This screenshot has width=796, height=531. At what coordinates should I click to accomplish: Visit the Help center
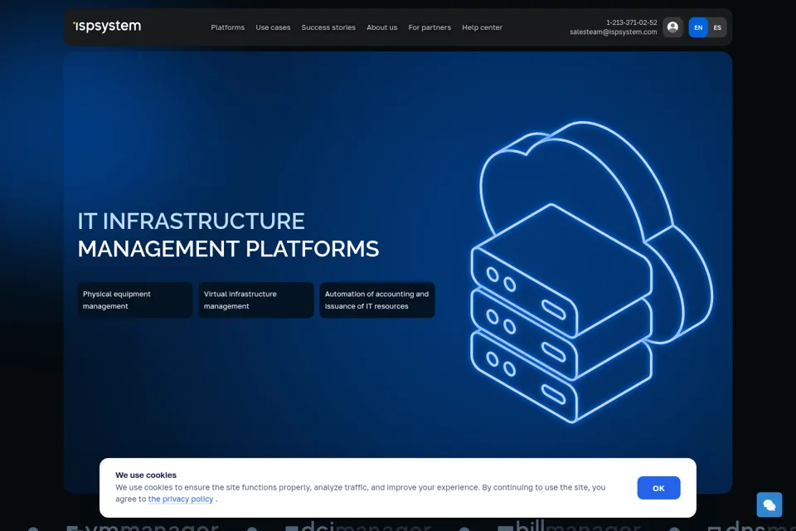click(x=482, y=27)
